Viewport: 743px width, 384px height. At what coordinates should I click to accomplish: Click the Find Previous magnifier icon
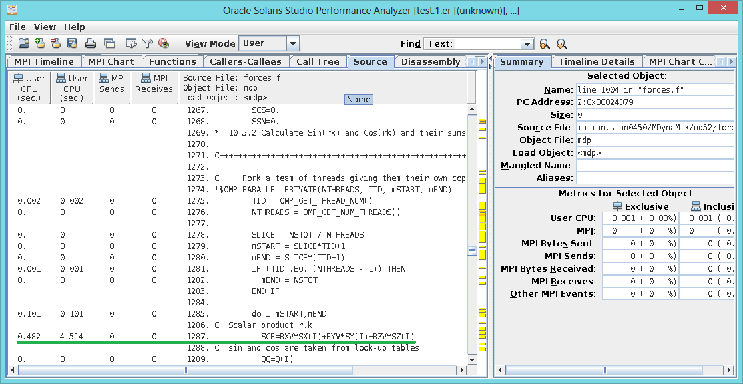click(545, 43)
